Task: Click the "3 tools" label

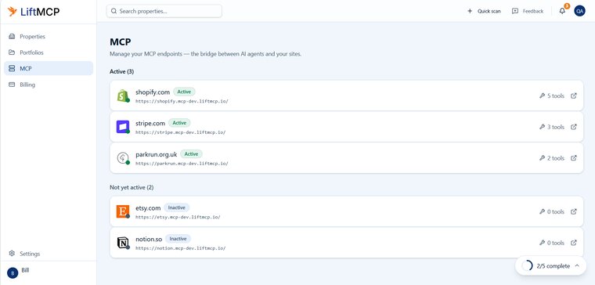Action: point(556,127)
